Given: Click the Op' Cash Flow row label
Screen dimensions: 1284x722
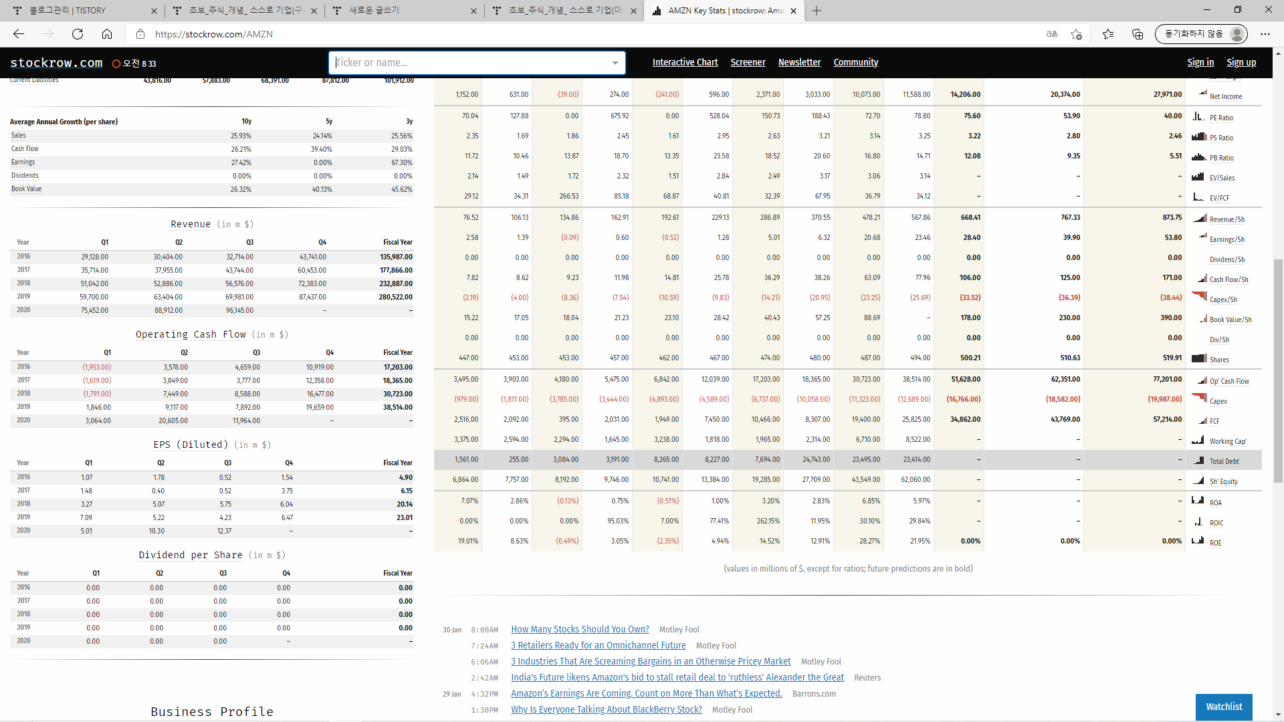Looking at the screenshot, I should pyautogui.click(x=1229, y=381).
